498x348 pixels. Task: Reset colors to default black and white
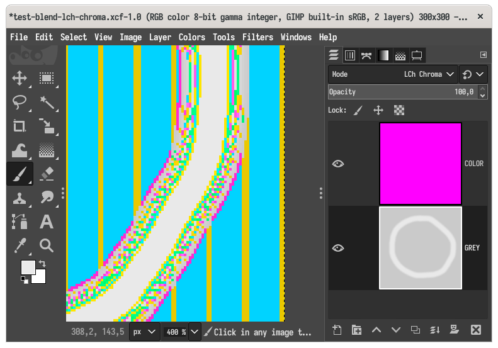coord(25,280)
